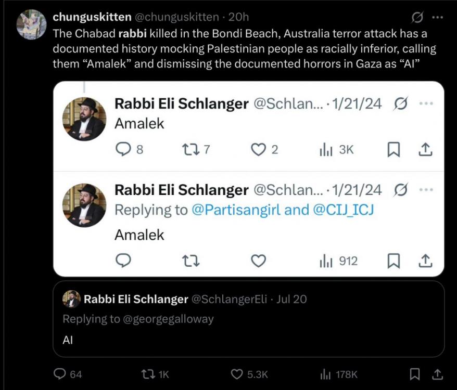Open the three-dot more menu on chunguskitten's tweet
The width and height of the screenshot is (457, 390).
pos(438,17)
